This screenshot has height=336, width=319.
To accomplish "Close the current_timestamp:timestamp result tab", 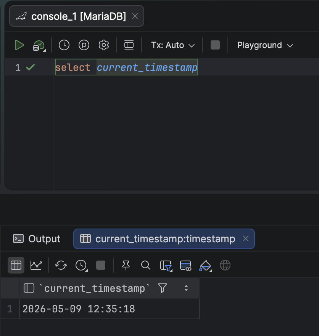I will (x=246, y=238).
